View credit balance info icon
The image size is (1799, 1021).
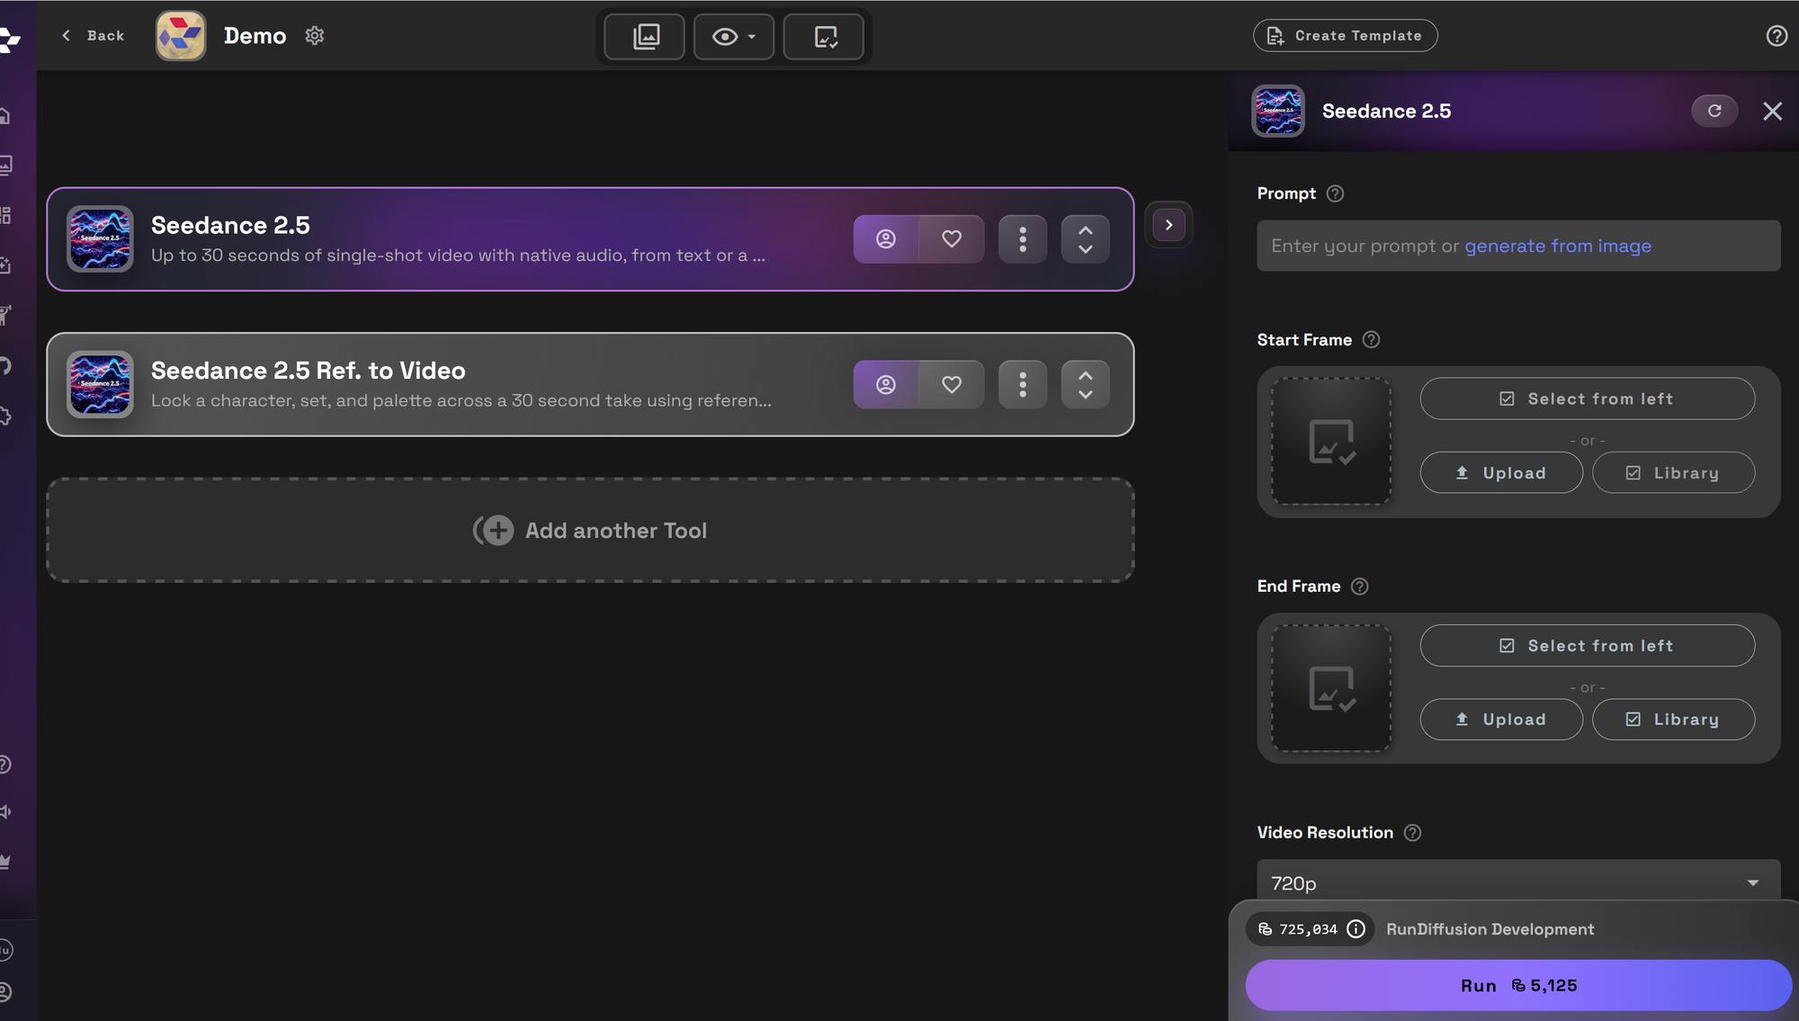(x=1356, y=929)
